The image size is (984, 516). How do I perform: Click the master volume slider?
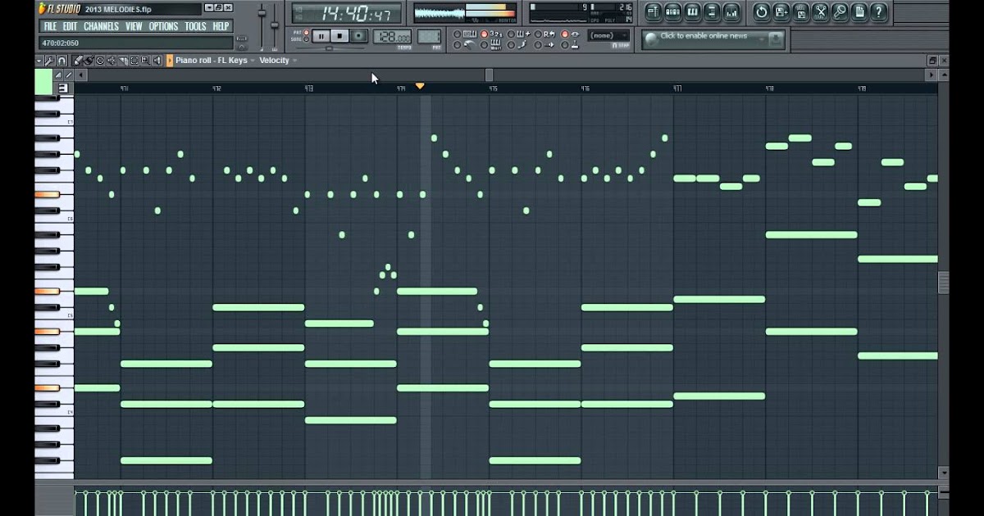pyautogui.click(x=262, y=13)
